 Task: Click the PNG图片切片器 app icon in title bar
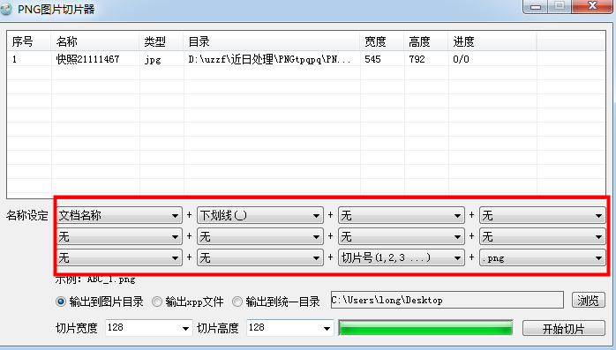pos(6,9)
